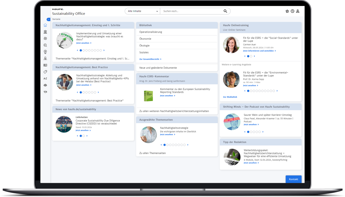The width and height of the screenshot is (345, 197).
Task: Click 'Jetzt ansehen' under Shifting Minds podcast
Action: 251,125
